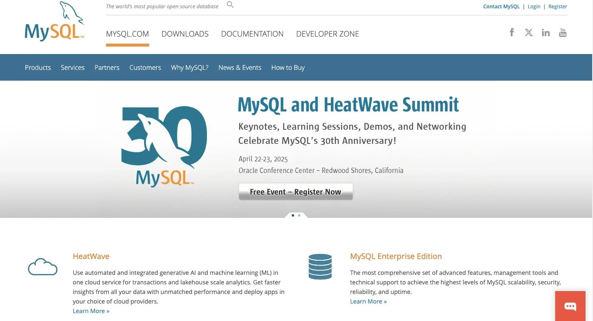The width and height of the screenshot is (593, 321).
Task: Open the orange chat bubble widget
Action: coord(570,306)
